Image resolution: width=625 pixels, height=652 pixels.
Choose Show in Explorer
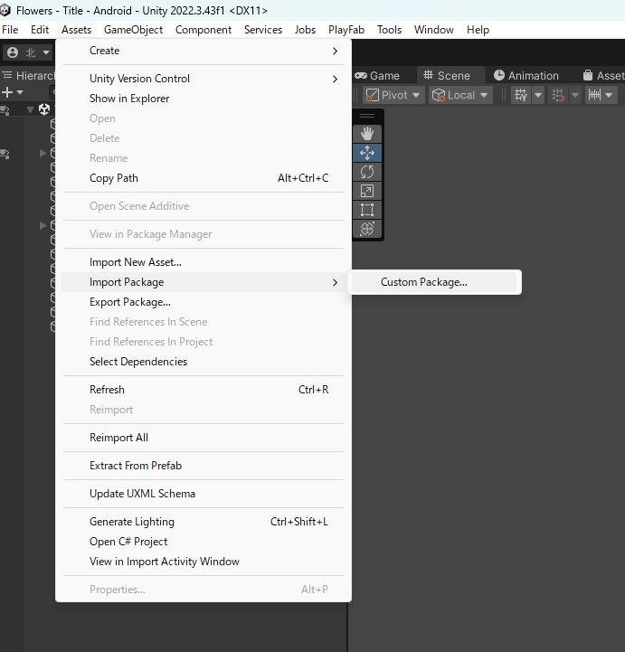[203, 99]
